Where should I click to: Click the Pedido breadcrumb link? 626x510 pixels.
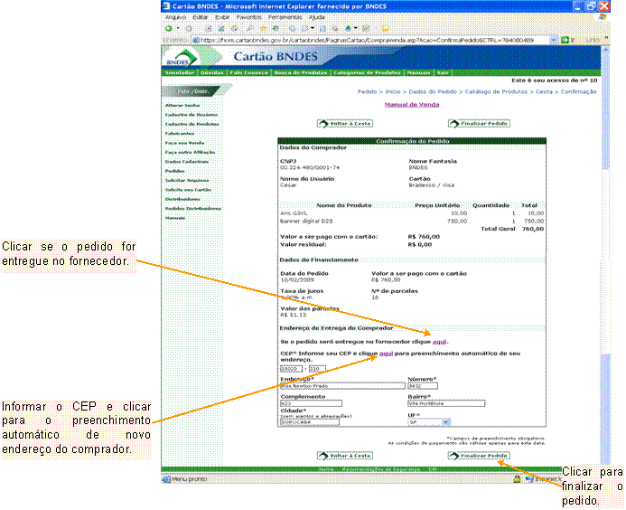(368, 92)
